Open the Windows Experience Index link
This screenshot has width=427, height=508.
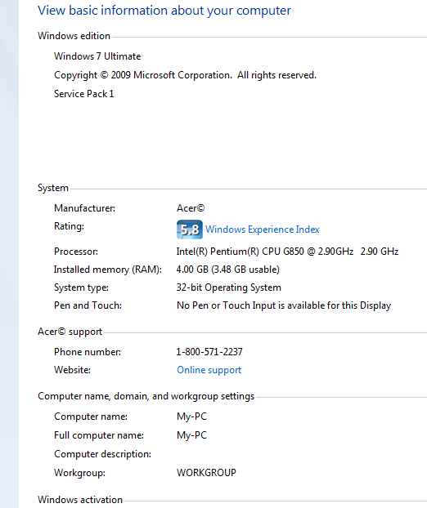262,229
